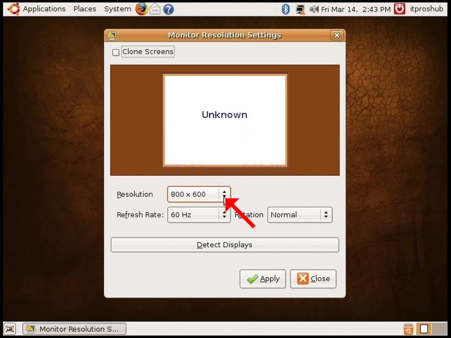The height and width of the screenshot is (338, 451).
Task: Open the System menu
Action: point(118,9)
